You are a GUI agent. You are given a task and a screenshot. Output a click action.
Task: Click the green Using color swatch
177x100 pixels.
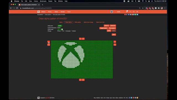(x=60, y=26)
